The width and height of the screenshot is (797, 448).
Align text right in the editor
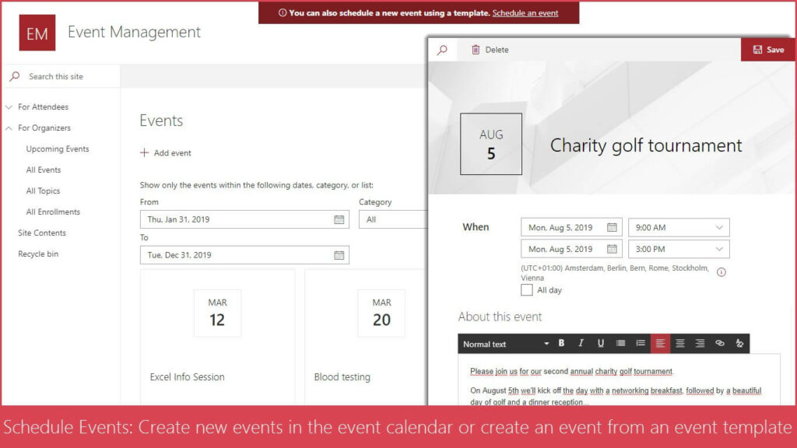pos(700,343)
